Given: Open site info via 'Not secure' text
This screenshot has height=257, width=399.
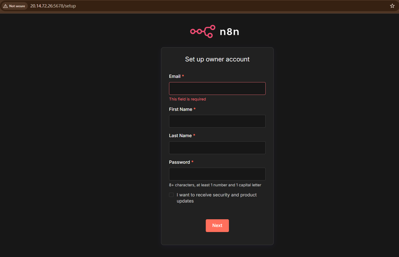Looking at the screenshot, I should (17, 6).
